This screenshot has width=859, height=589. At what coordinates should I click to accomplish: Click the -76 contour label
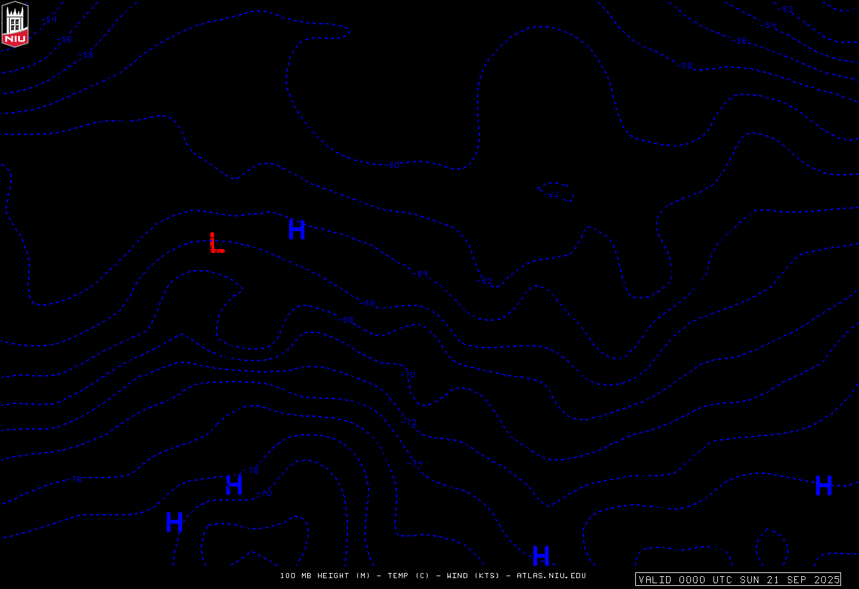point(76,479)
